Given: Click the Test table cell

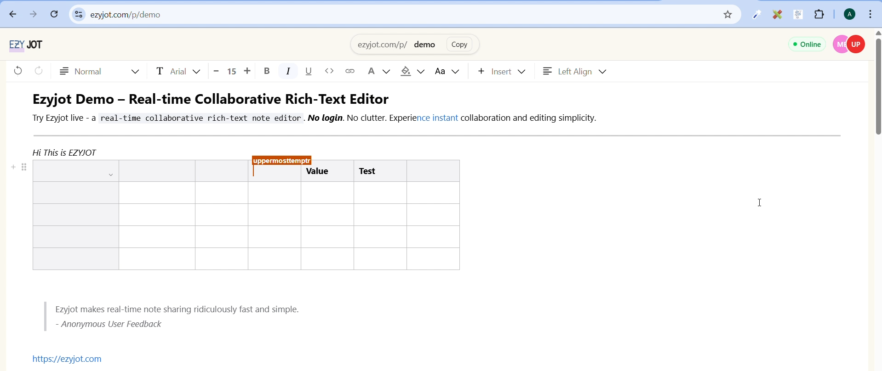Looking at the screenshot, I should click(x=380, y=171).
